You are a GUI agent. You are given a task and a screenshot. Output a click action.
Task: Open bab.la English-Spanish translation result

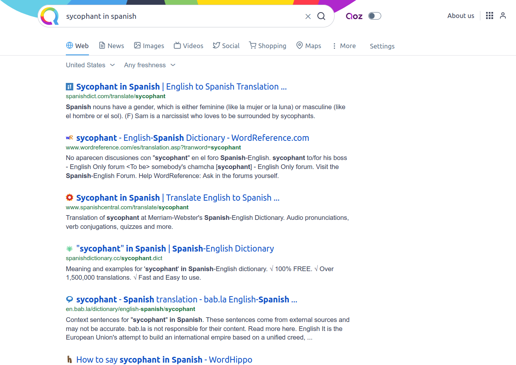[187, 299]
